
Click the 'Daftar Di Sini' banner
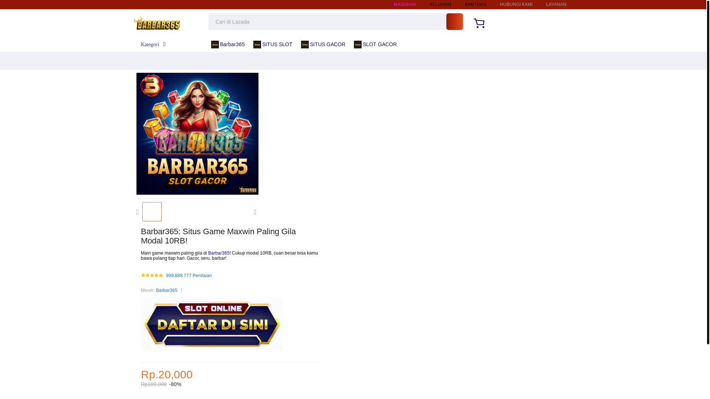(x=212, y=324)
